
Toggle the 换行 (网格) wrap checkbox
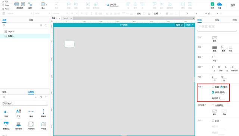pyautogui.click(x=213, y=92)
